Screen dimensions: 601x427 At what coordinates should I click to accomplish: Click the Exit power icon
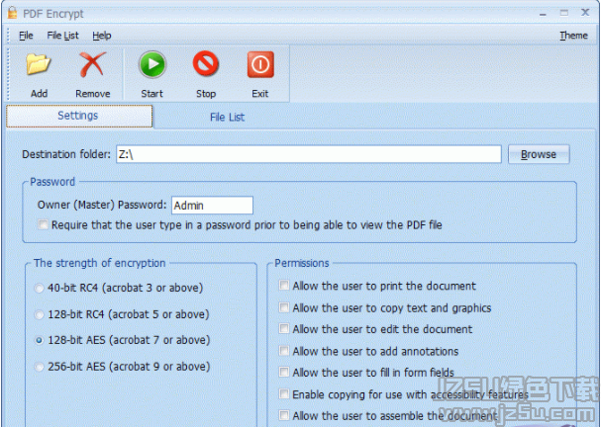[260, 64]
